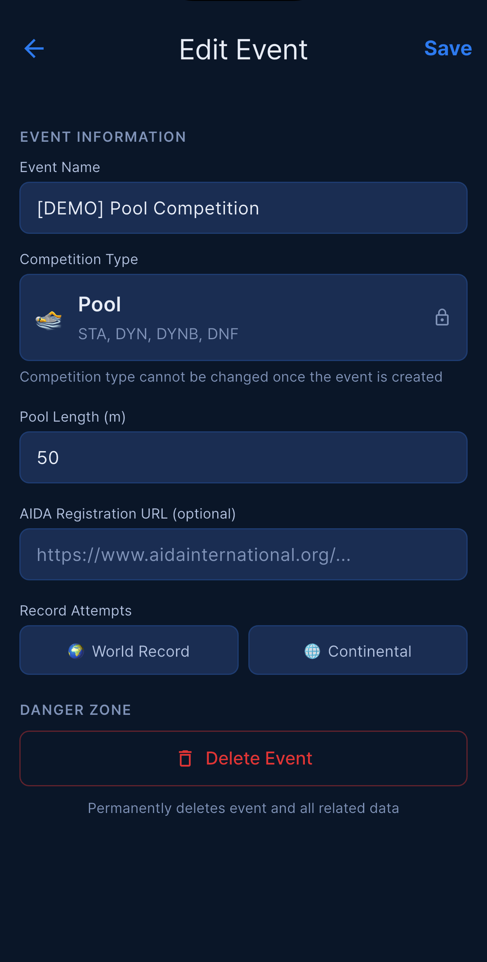Save the event changes

[x=448, y=48]
